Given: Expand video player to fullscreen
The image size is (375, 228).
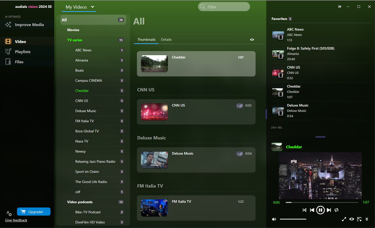Looking at the screenshot, I should 344,219.
